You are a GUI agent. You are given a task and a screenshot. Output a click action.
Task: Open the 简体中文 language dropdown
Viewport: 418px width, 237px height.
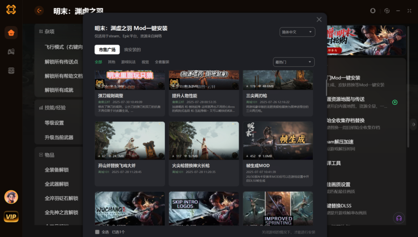tap(297, 32)
